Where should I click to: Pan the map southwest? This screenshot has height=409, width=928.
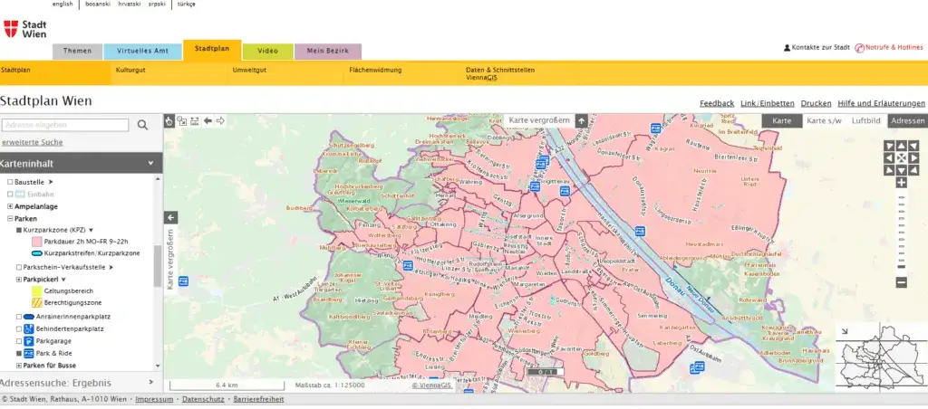tap(889, 170)
